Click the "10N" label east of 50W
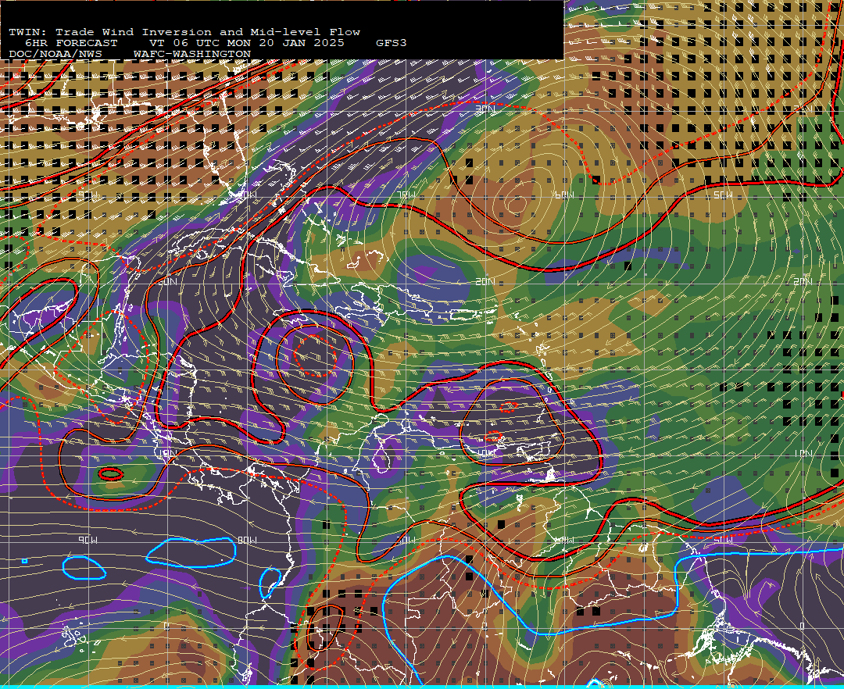This screenshot has height=689, width=844. [803, 454]
